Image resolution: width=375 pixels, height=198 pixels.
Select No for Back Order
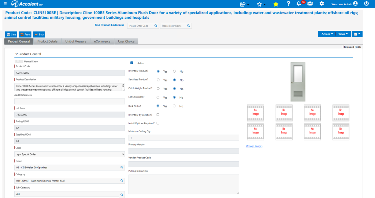pos(174,106)
